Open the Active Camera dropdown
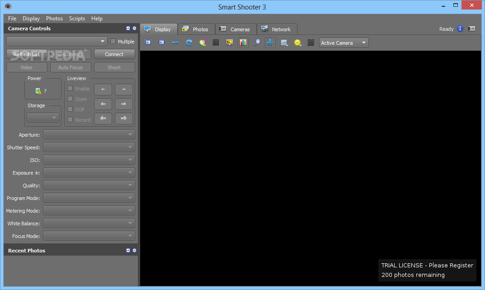Screen dimensions: 485x290 (x=344, y=43)
